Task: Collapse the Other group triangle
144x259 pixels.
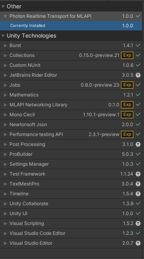Action: coord(3,7)
